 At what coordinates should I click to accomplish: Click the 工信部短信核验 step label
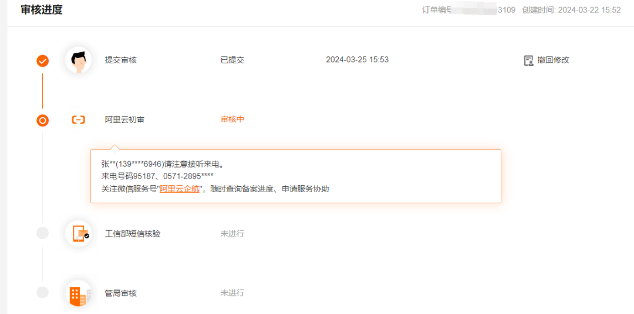[x=133, y=234]
